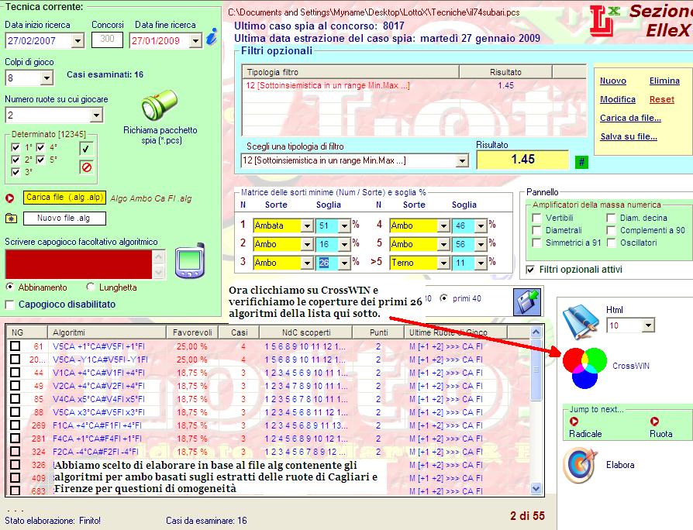Image resolution: width=693 pixels, height=530 pixels.
Task: Click the Radicale jump red arrow icon
Action: [x=574, y=422]
